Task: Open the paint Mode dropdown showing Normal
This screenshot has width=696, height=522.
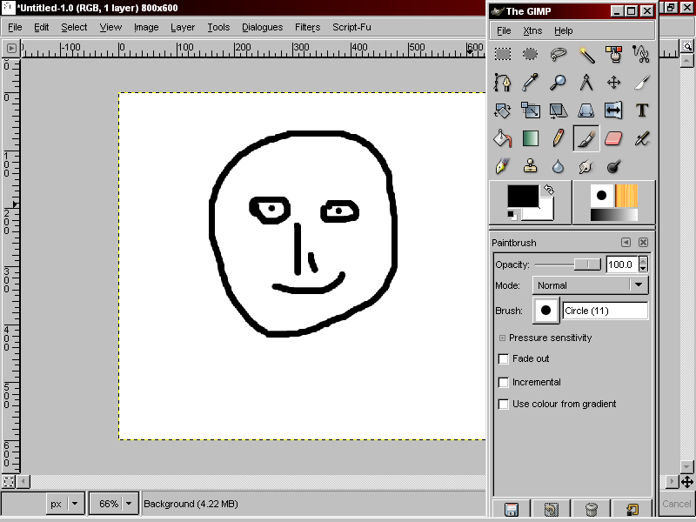Action: click(x=590, y=285)
